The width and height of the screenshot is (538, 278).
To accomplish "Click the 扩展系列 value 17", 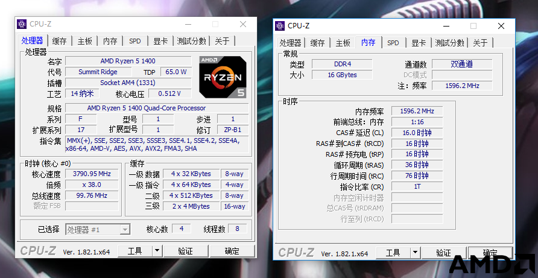I will 81,130.
